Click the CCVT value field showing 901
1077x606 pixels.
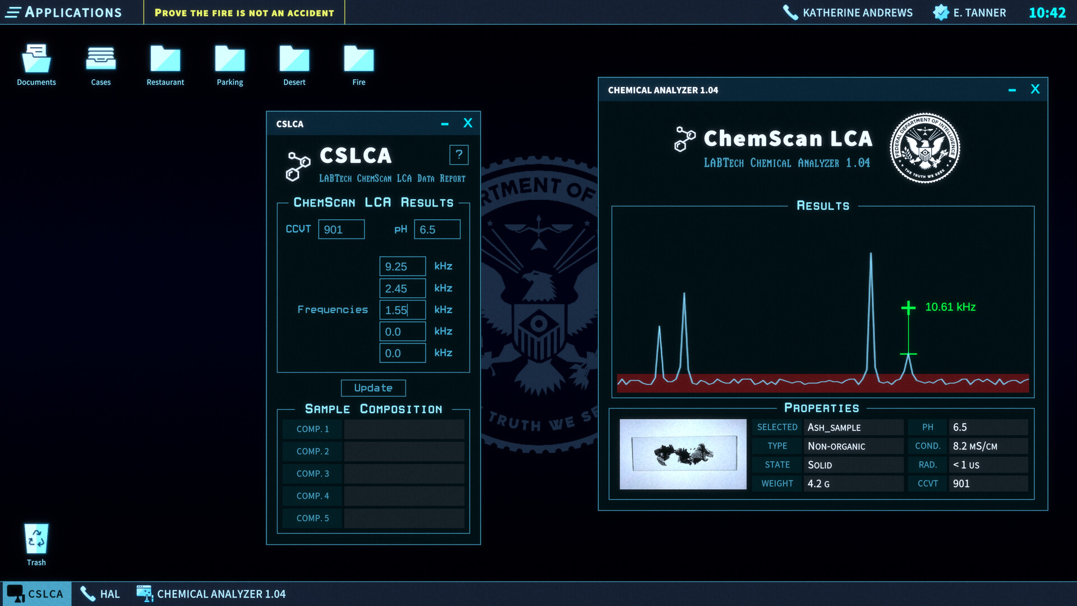point(342,229)
